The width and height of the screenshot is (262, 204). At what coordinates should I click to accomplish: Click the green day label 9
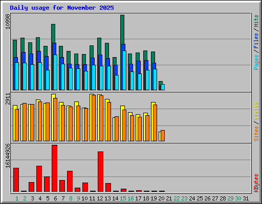pos(78,198)
